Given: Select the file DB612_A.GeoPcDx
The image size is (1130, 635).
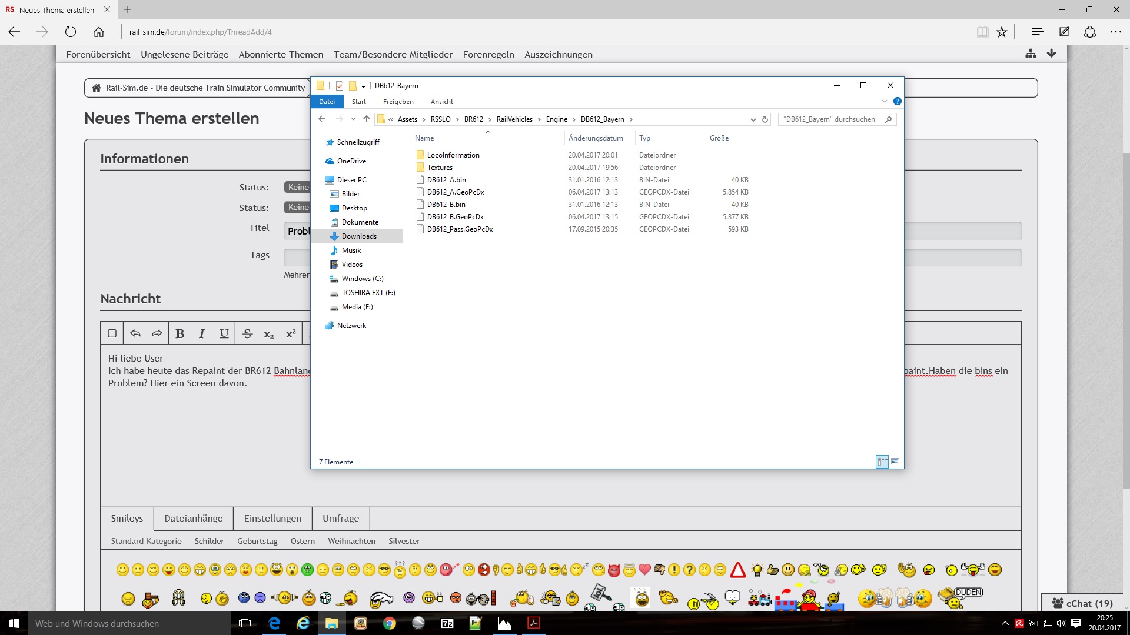Looking at the screenshot, I should (x=456, y=192).
